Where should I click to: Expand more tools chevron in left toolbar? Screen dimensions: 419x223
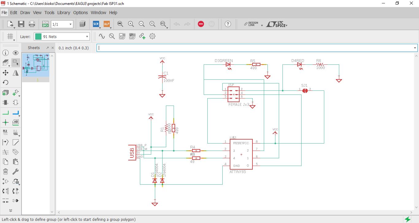coord(10,210)
